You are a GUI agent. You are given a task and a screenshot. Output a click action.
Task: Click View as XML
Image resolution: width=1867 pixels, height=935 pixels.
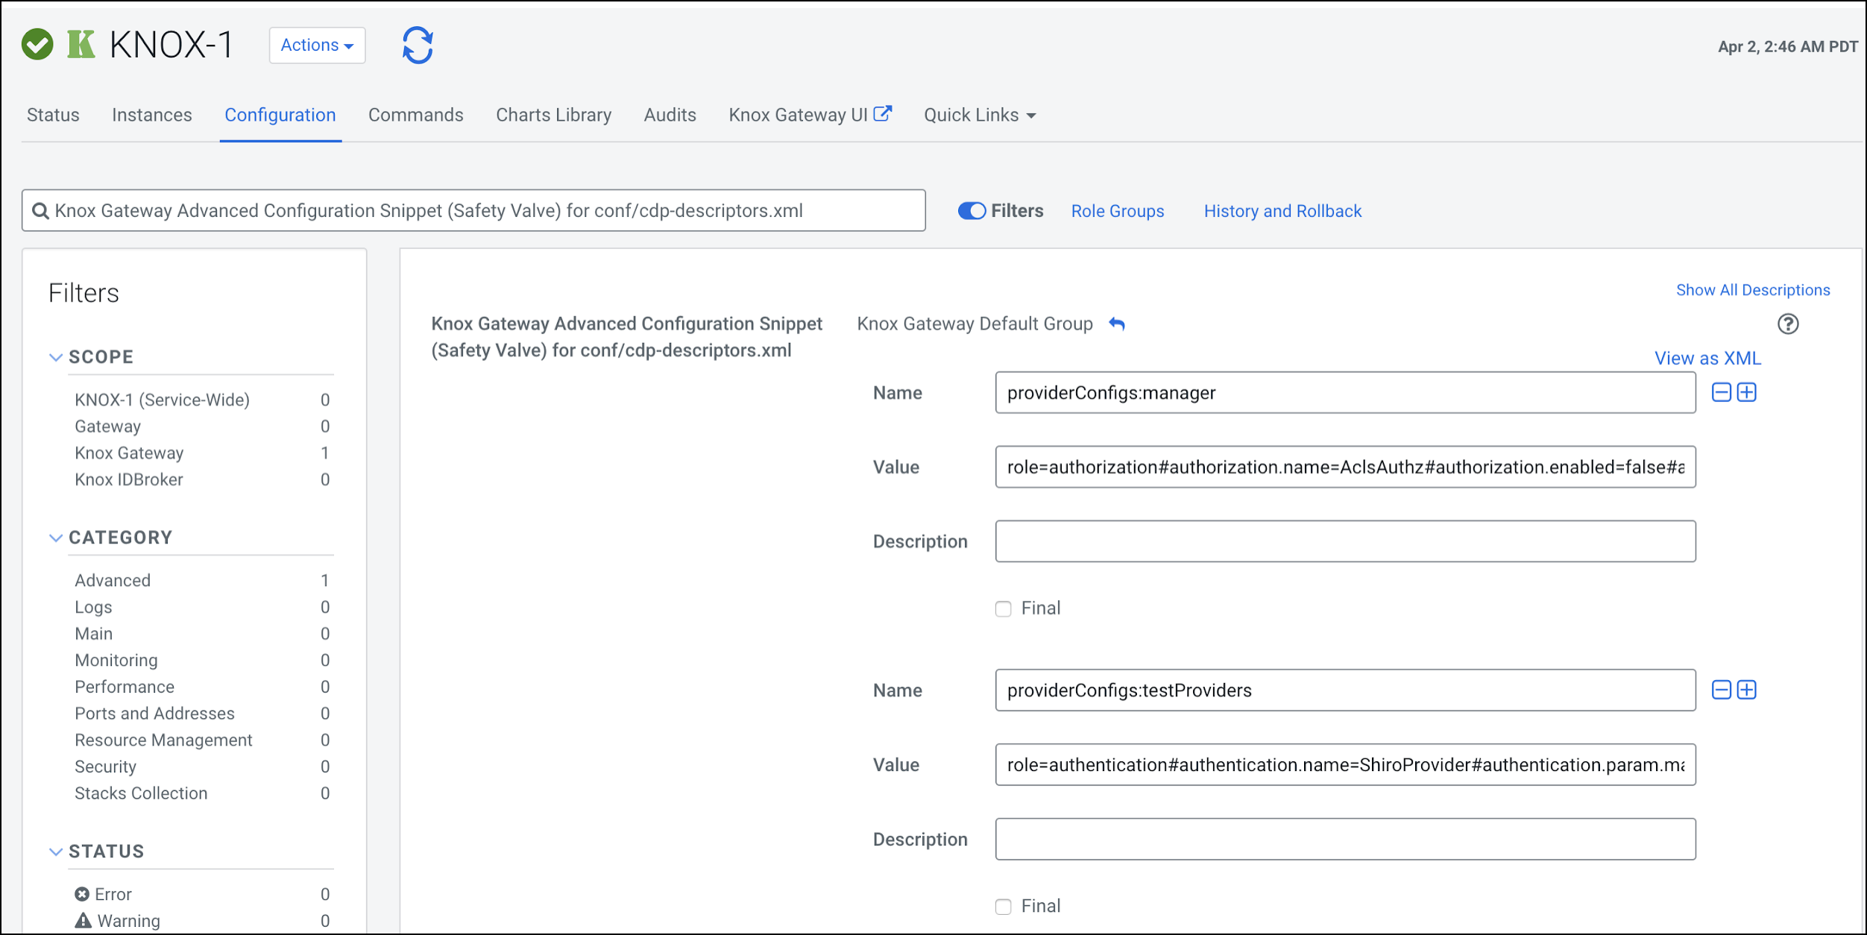(1707, 358)
